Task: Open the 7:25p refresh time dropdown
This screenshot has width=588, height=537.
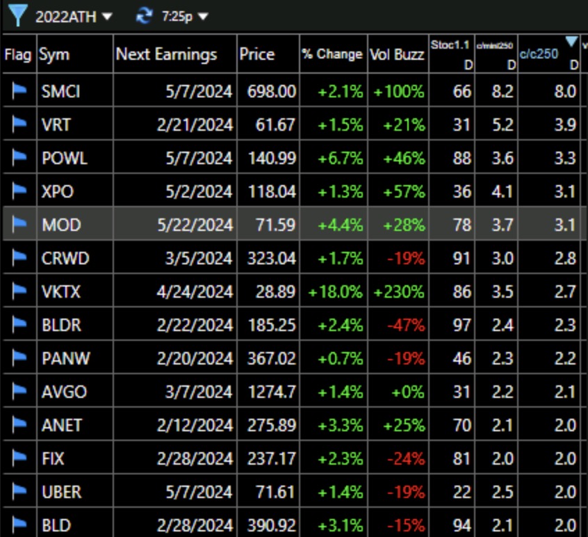Action: [185, 17]
